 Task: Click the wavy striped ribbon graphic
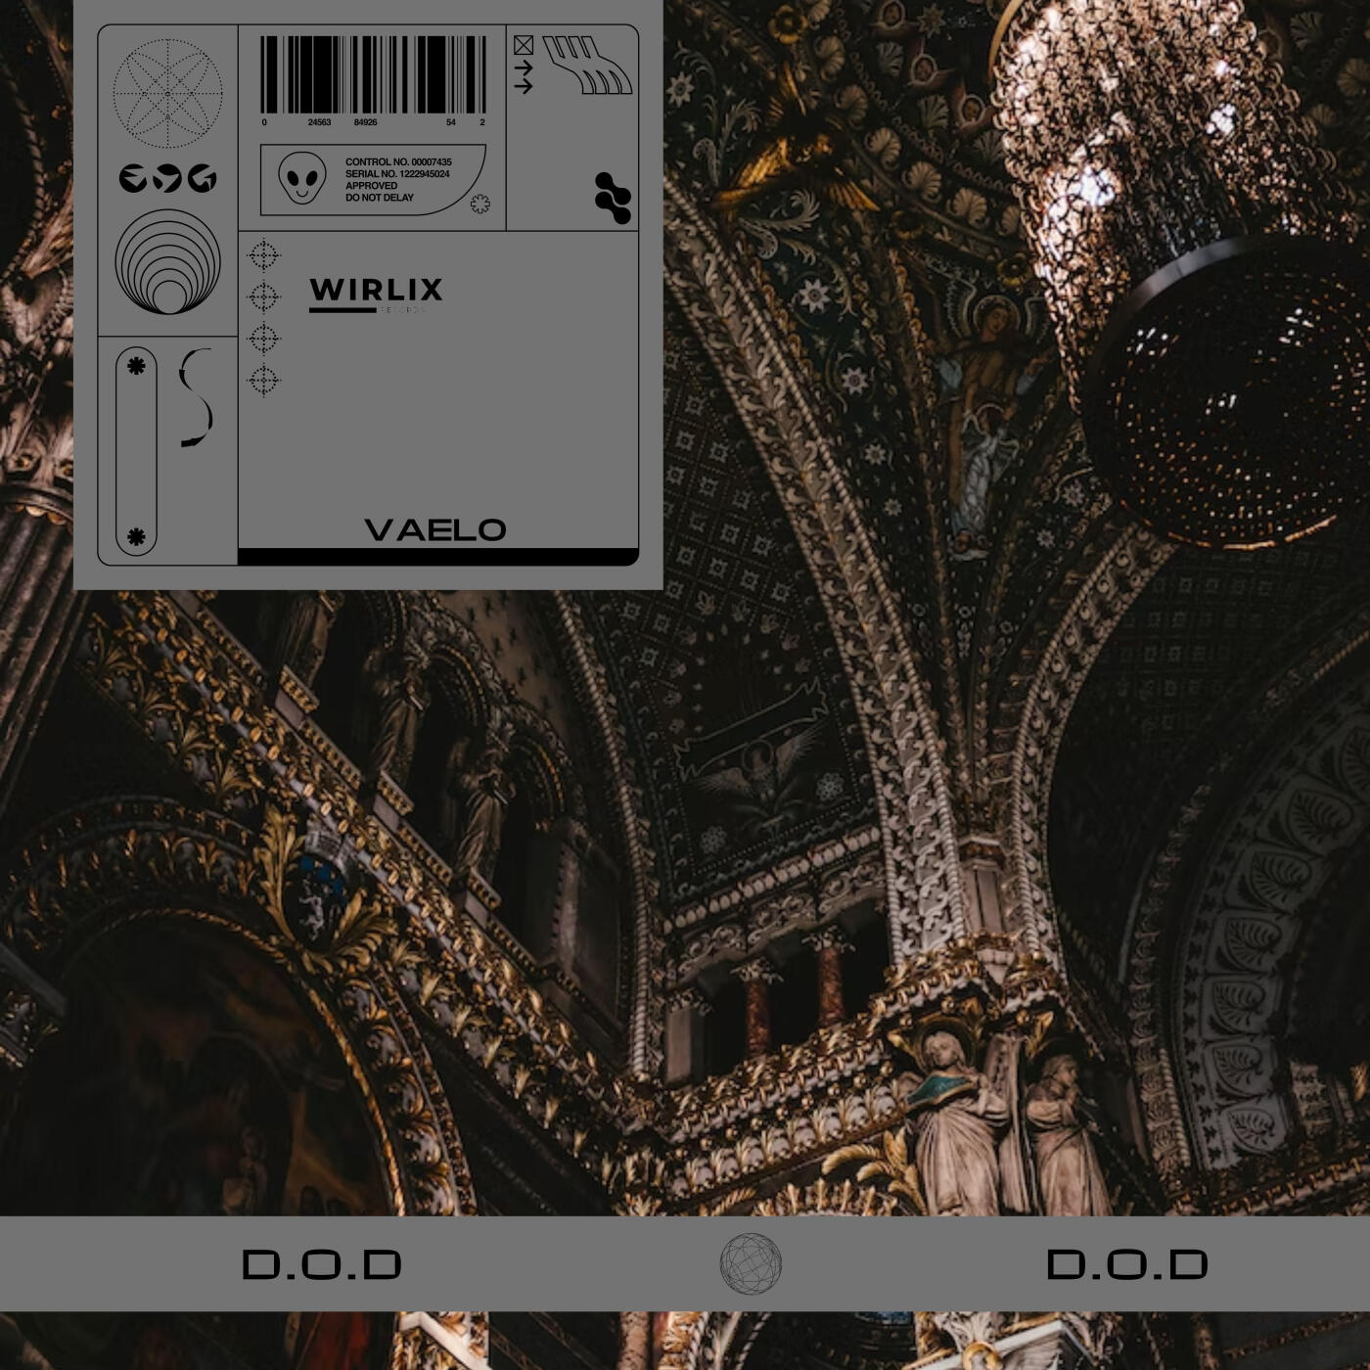click(587, 65)
